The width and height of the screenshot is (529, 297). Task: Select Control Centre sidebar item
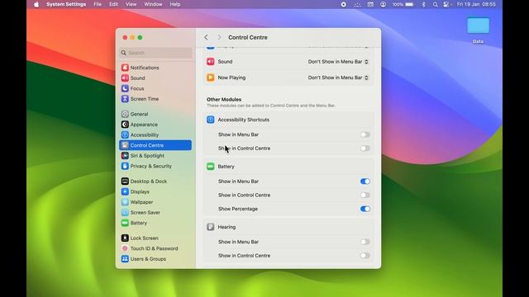(155, 145)
